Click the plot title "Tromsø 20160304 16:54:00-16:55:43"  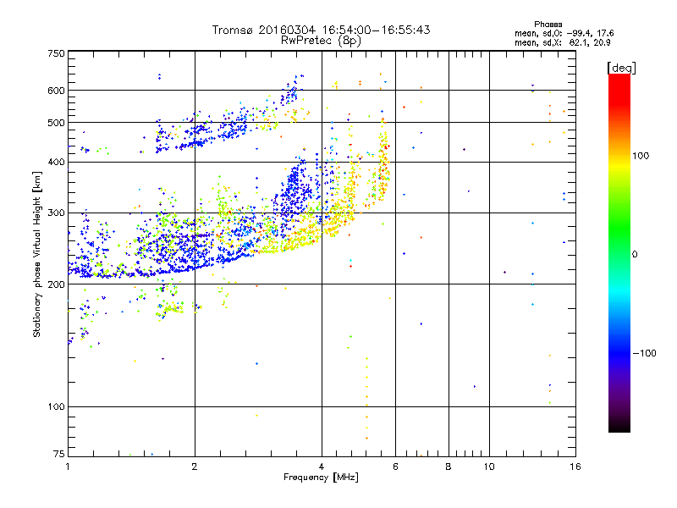click(321, 30)
